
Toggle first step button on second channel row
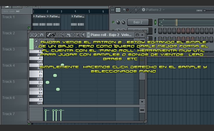160,31
